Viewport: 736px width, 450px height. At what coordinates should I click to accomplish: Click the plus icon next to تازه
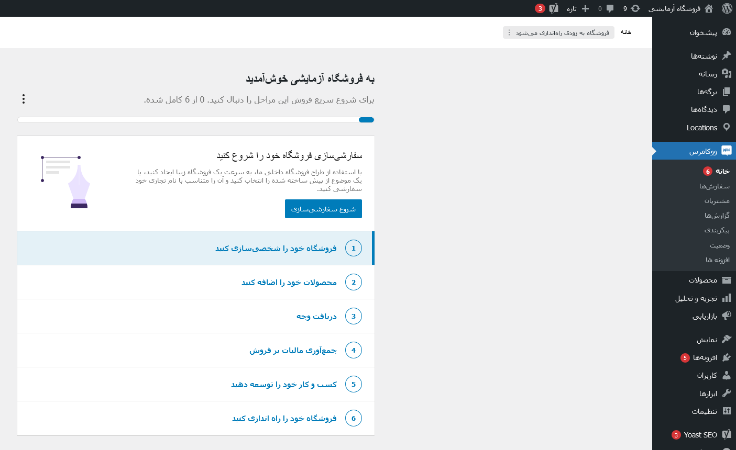[586, 8]
